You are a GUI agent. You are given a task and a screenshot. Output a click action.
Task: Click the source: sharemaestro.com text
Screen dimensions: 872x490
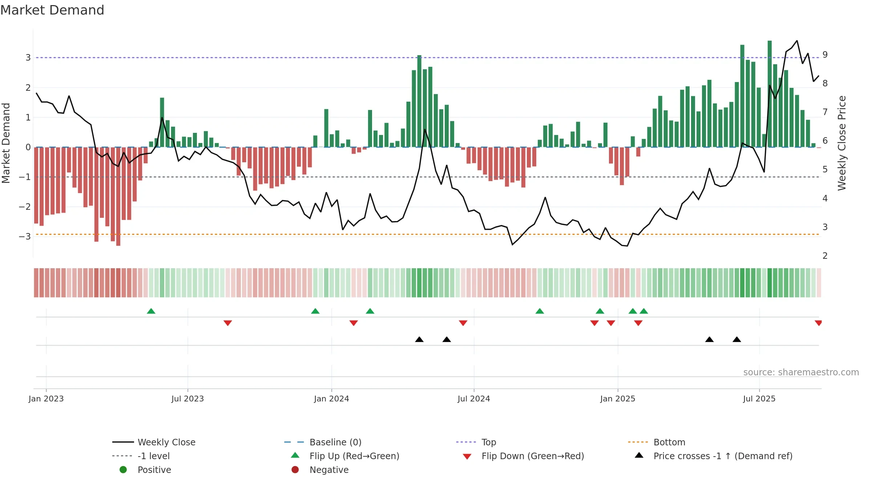tap(801, 372)
